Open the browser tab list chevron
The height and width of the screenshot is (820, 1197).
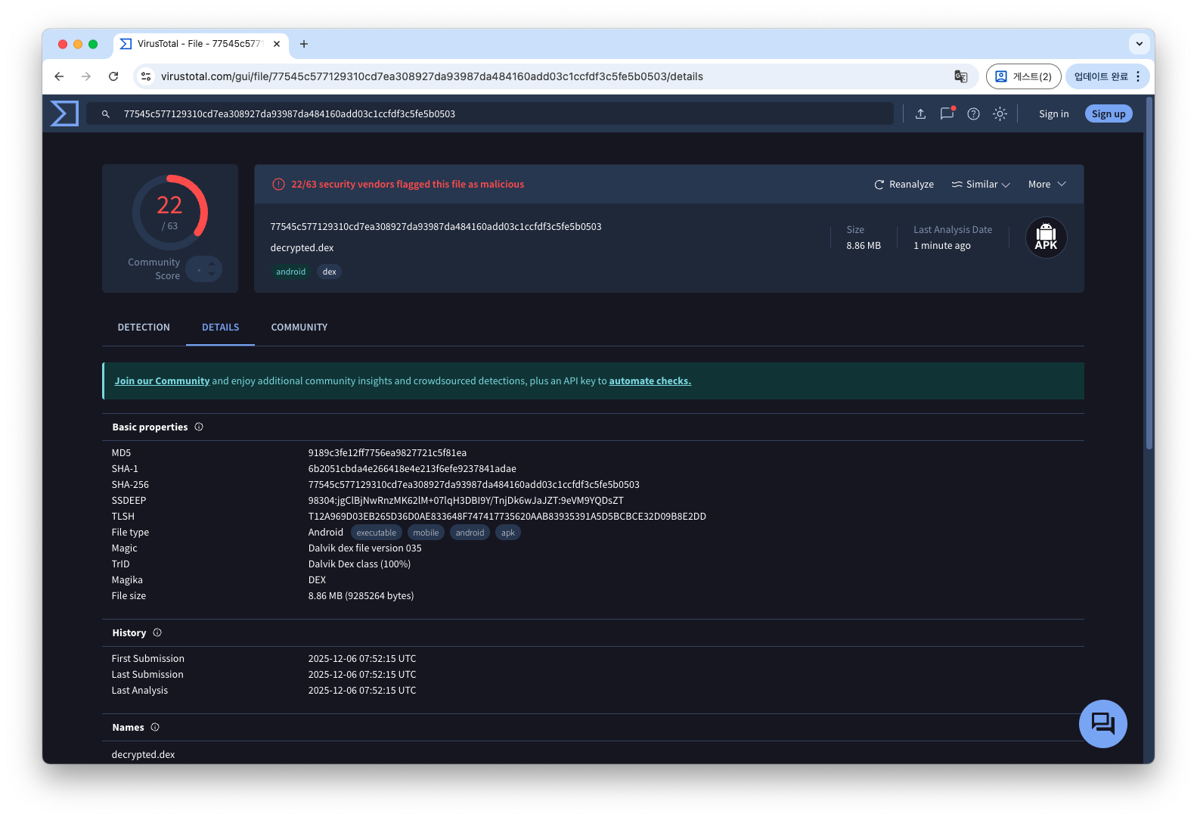(x=1139, y=44)
